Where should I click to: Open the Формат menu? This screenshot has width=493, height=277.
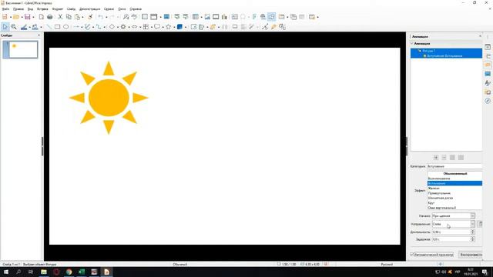(x=58, y=9)
